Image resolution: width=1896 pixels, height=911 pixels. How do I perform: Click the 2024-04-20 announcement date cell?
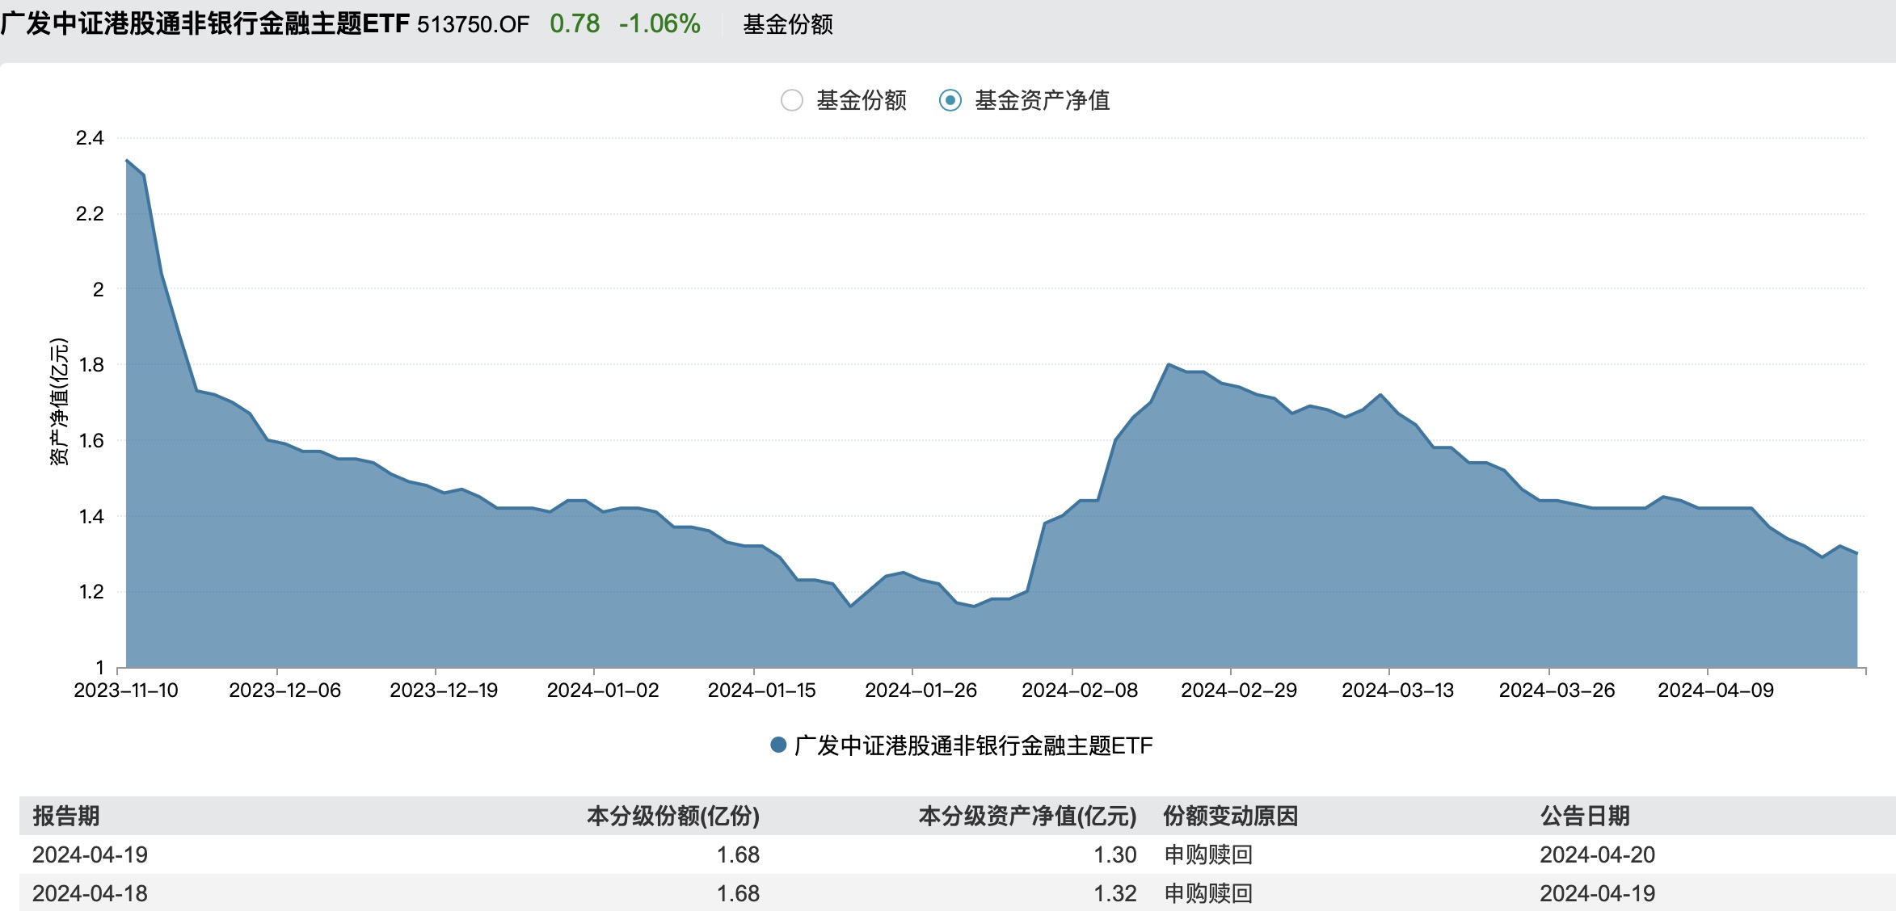tap(1598, 854)
